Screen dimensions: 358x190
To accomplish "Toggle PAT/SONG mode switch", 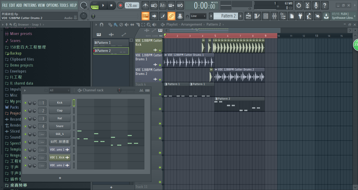I will [95, 5].
